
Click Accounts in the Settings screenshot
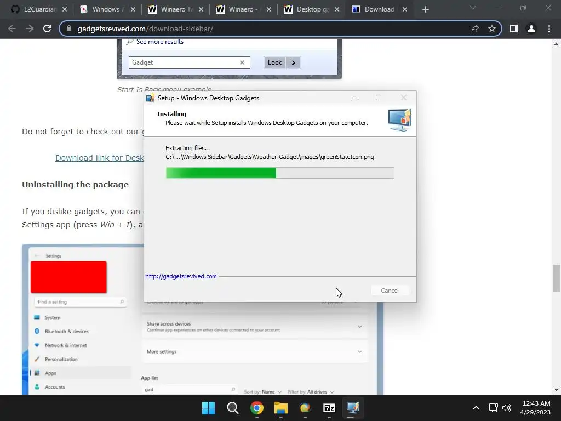pyautogui.click(x=55, y=387)
